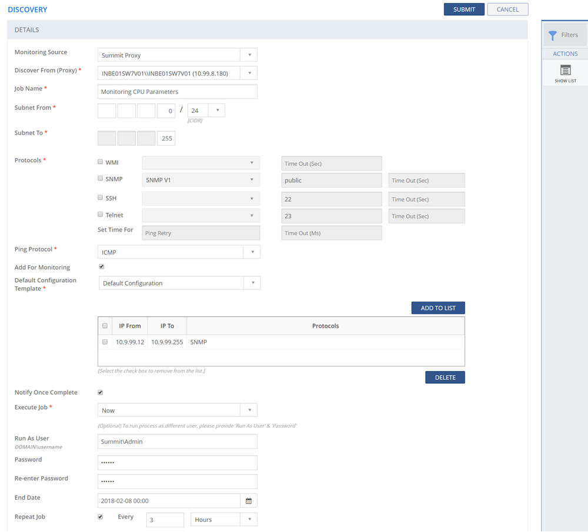The height and width of the screenshot is (532, 588).
Task: Open the Hours repeat interval dropdown
Action: (x=249, y=520)
